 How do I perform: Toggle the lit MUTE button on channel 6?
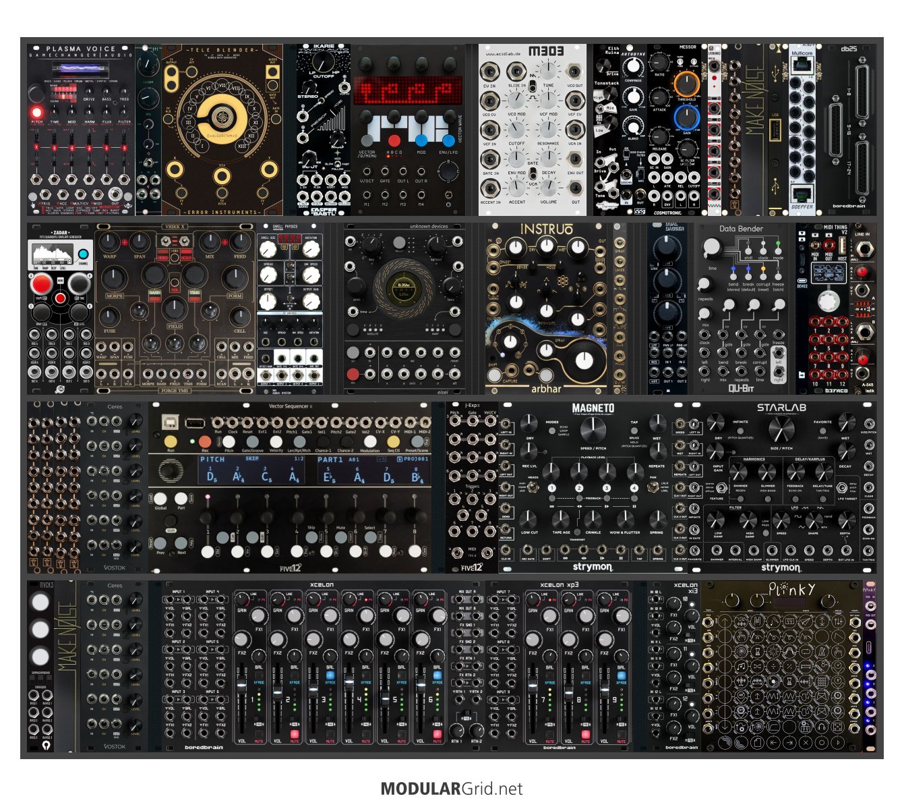(x=438, y=733)
